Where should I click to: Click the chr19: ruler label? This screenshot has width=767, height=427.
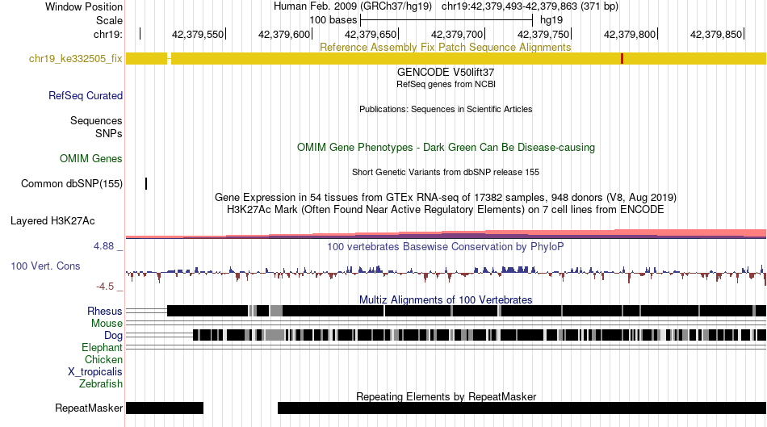(x=108, y=34)
